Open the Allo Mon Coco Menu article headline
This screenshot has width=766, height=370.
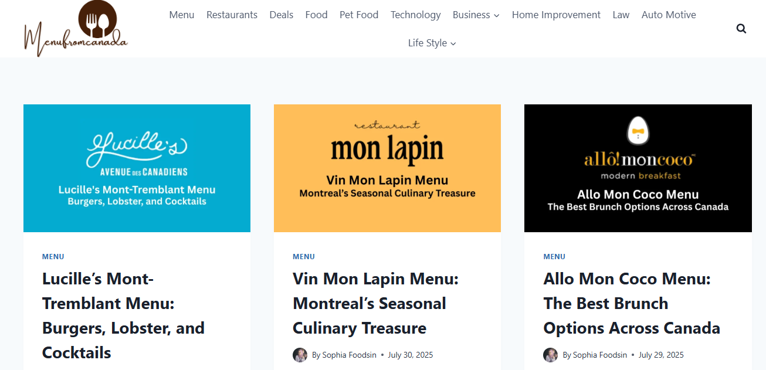632,303
